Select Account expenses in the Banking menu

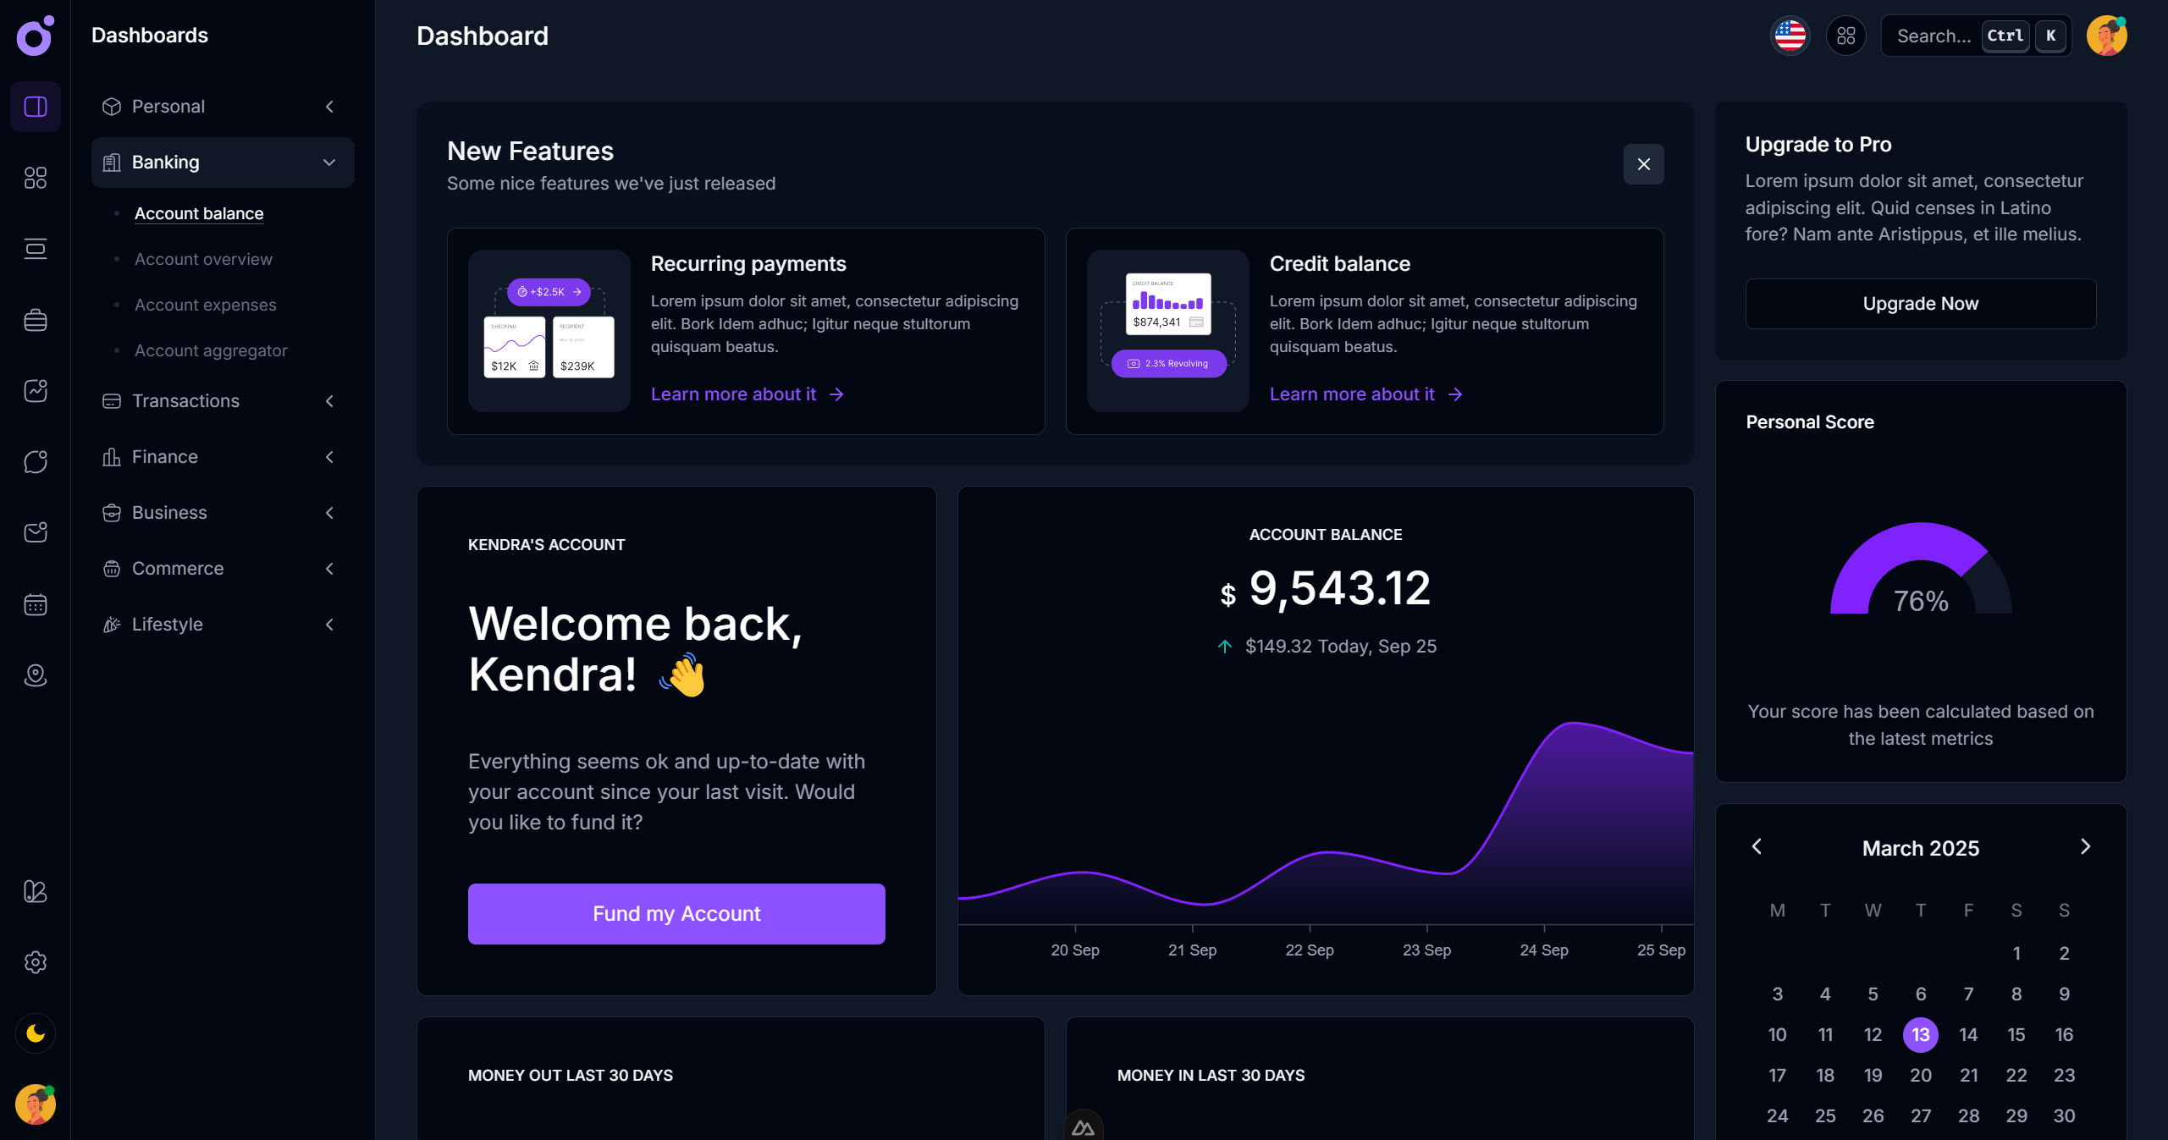pyautogui.click(x=205, y=305)
